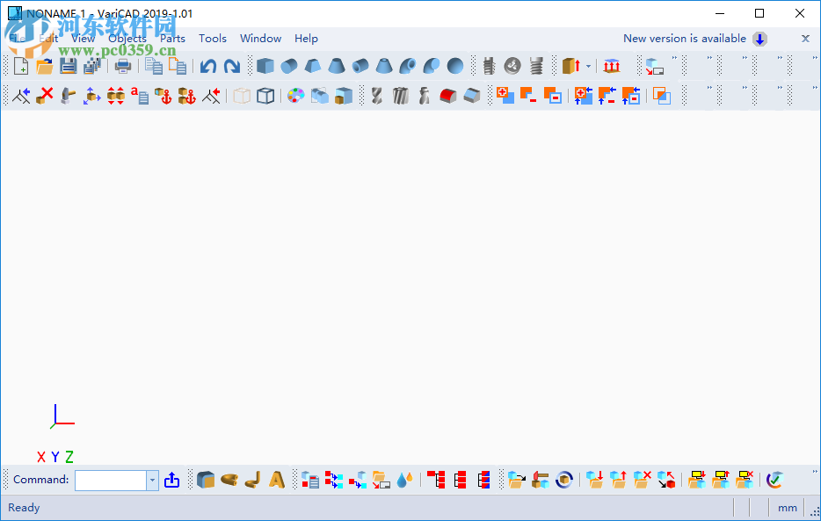
Task: Open the extrude icon dropdown arrow
Action: click(589, 67)
